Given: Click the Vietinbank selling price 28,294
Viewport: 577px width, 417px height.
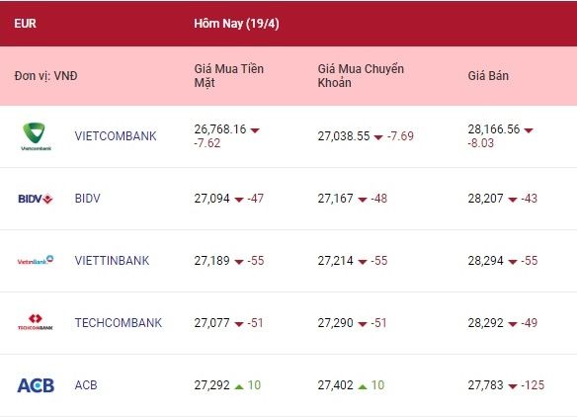Looking at the screenshot, I should 485,261.
